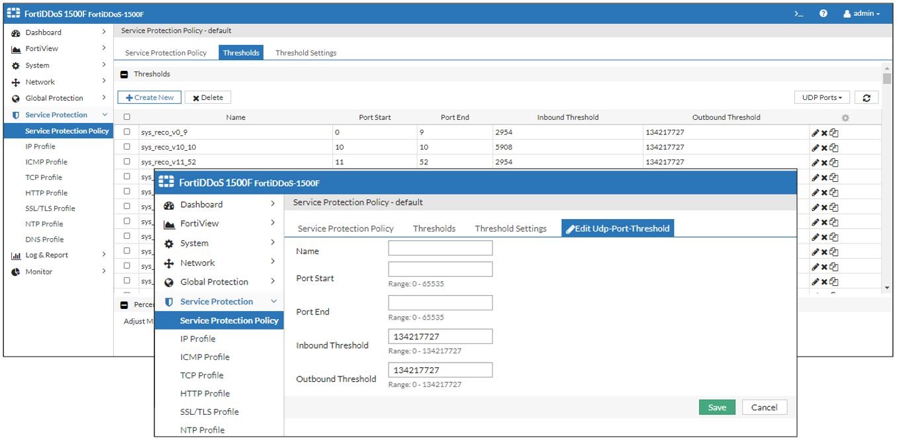
Task: Click the Create New button
Action: click(150, 97)
